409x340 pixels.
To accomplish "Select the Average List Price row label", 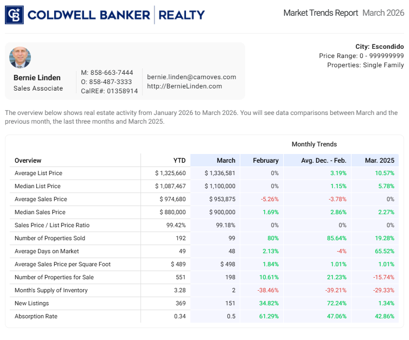I will pyautogui.click(x=39, y=174).
